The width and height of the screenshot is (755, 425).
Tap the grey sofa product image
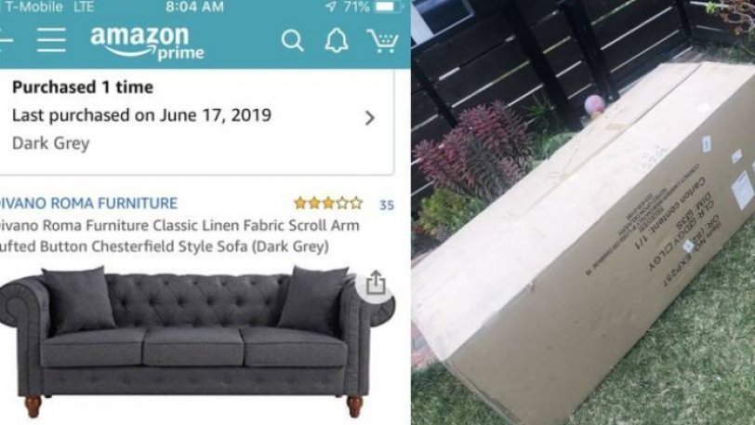click(196, 341)
